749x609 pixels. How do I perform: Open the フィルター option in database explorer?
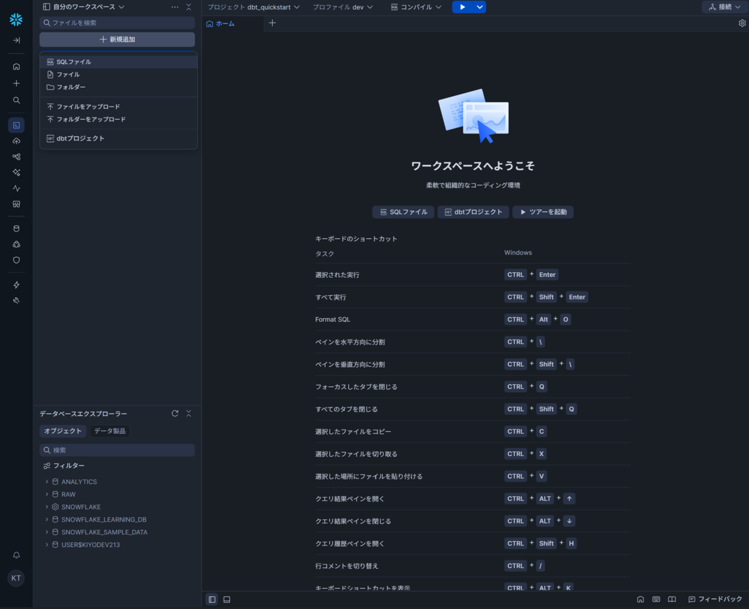pyautogui.click(x=64, y=466)
